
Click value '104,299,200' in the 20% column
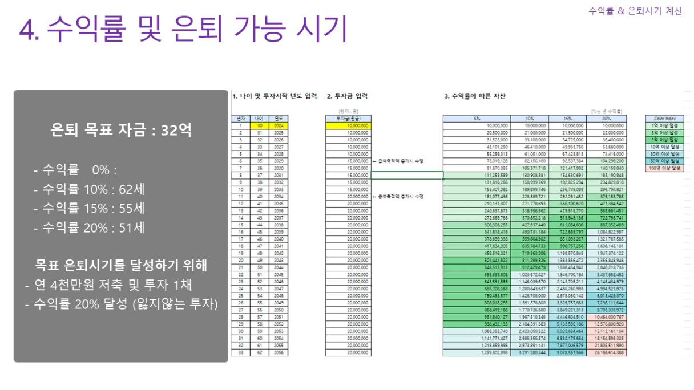[606, 161]
